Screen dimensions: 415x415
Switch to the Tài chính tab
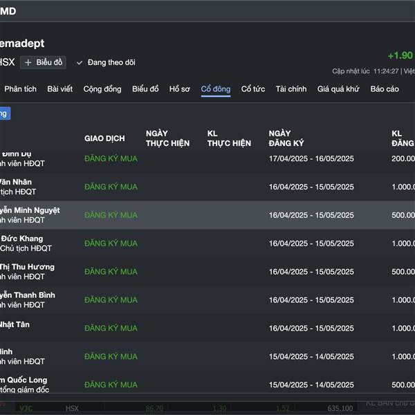coord(291,89)
